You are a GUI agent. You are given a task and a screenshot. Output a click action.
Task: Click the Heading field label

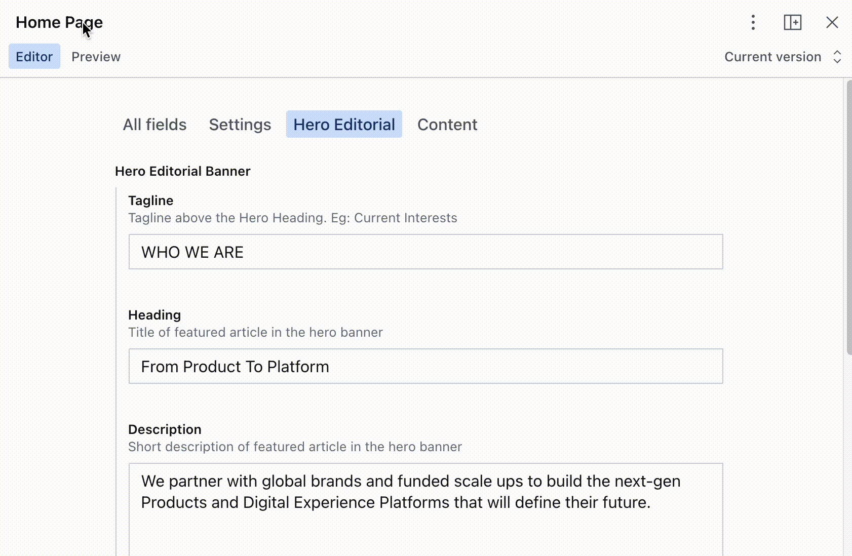pos(154,315)
